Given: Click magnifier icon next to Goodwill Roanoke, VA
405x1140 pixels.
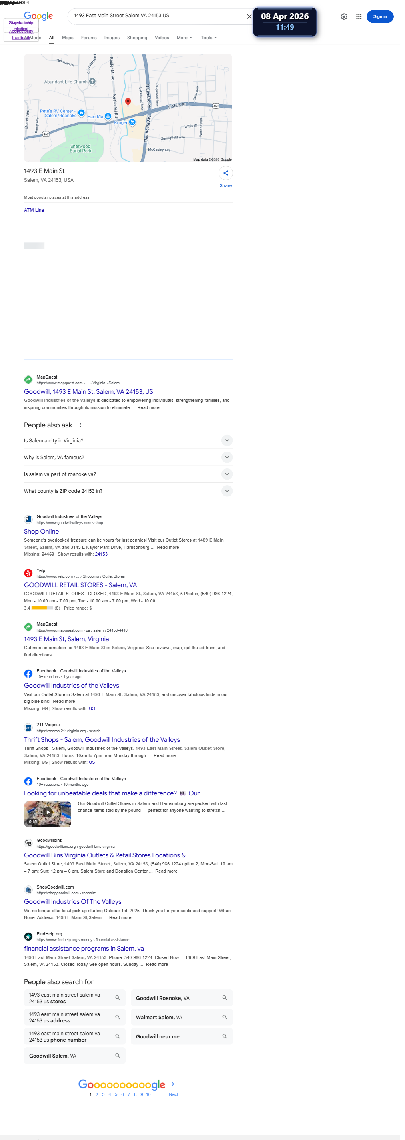Looking at the screenshot, I should (227, 1010).
